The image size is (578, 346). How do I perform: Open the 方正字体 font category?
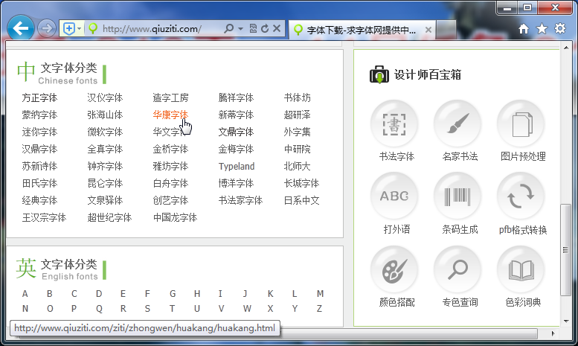point(39,97)
